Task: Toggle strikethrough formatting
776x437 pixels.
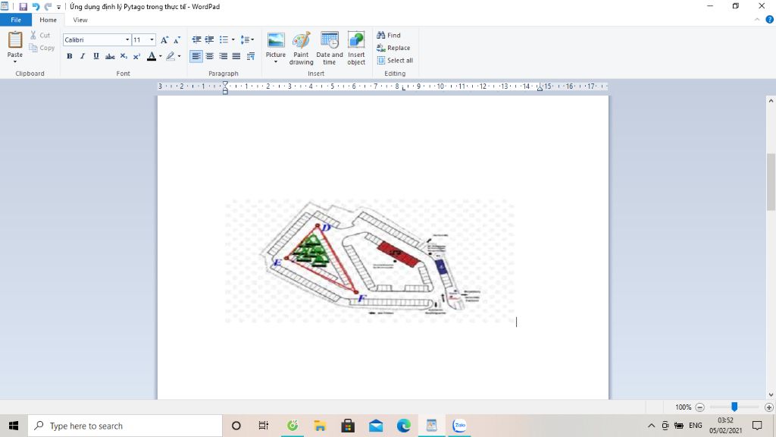Action: 110,56
